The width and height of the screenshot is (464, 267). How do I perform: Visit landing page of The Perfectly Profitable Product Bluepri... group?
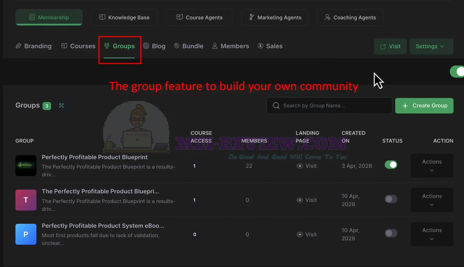[307, 200]
